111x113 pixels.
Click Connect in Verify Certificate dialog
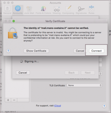coord(97,51)
